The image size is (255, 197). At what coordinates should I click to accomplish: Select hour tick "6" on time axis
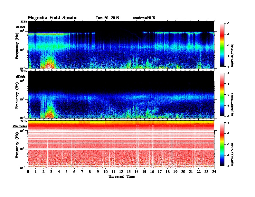point(74,172)
